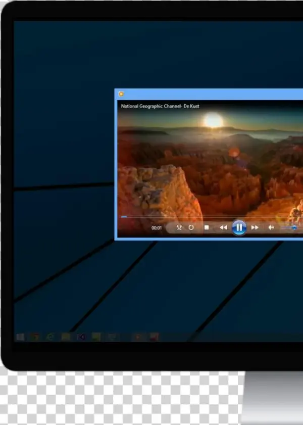The height and width of the screenshot is (425, 303).
Task: Open Visual Studio from the taskbar
Action: click(81, 337)
